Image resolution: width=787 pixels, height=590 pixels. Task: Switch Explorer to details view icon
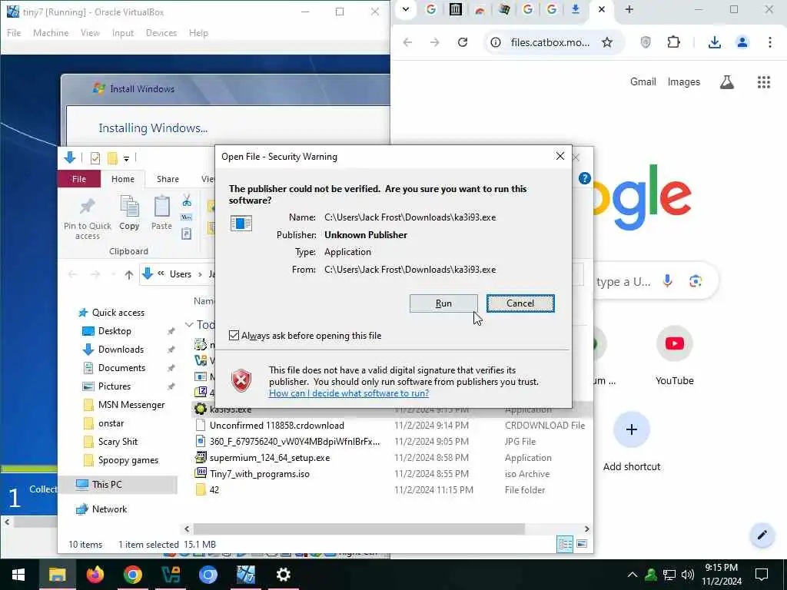(565, 544)
